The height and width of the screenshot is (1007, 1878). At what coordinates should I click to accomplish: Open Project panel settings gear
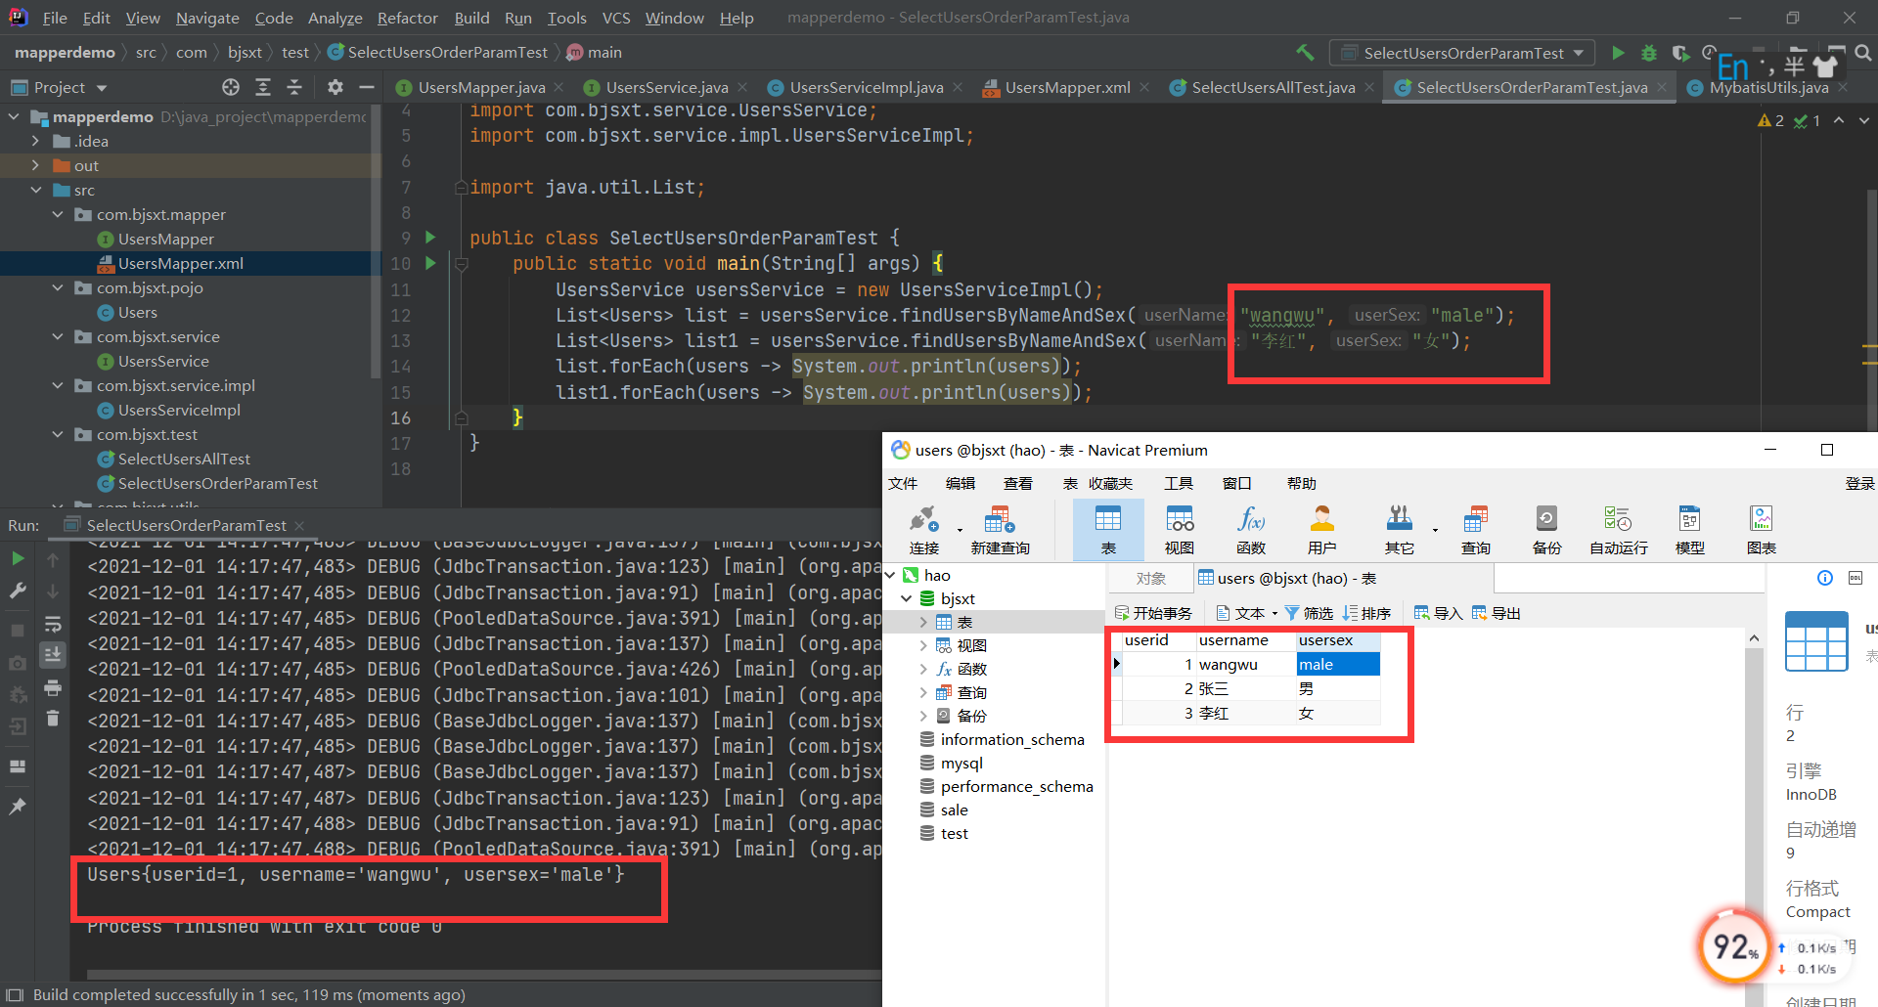click(335, 87)
